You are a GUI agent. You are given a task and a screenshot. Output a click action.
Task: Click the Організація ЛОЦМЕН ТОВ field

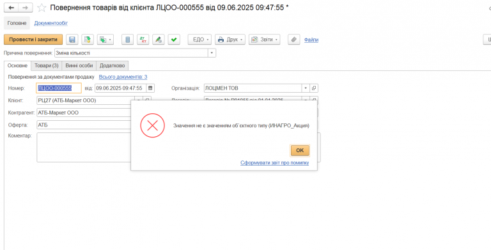[x=253, y=88]
